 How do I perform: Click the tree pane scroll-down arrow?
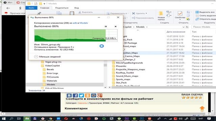(105, 87)
